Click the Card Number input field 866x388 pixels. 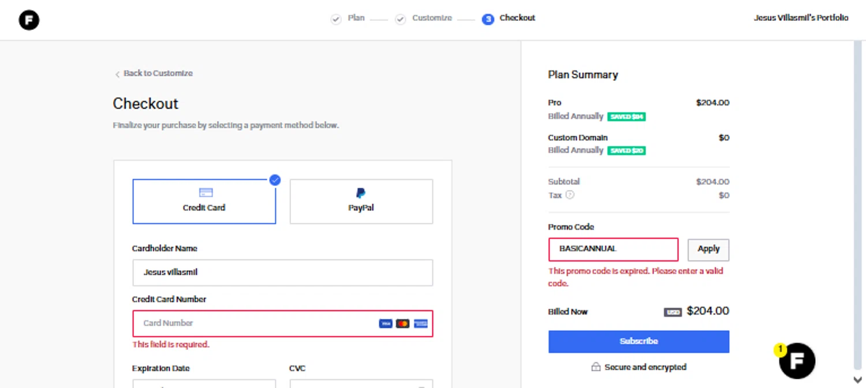[283, 323]
